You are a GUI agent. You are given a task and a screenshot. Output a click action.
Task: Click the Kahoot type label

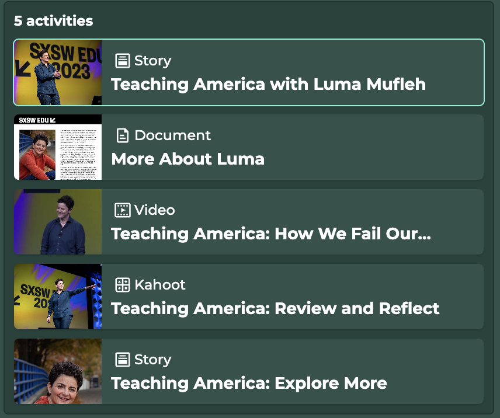[x=159, y=285]
